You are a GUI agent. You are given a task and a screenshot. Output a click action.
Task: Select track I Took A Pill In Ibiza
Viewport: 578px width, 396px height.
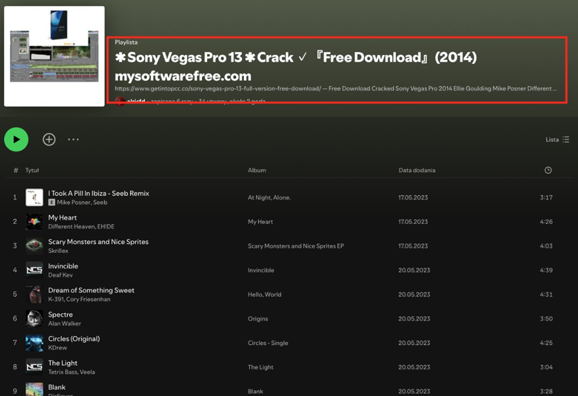point(98,193)
